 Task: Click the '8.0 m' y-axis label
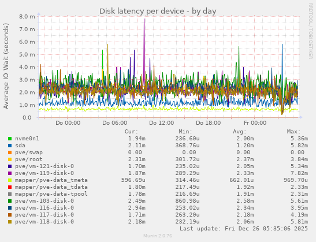click(27, 17)
